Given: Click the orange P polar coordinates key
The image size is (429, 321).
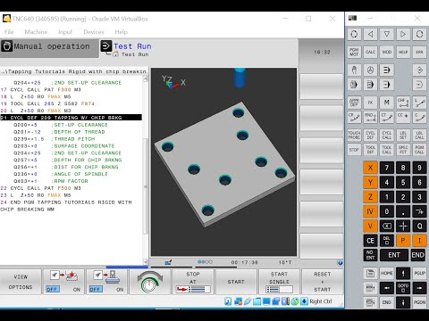Looking at the screenshot, I should click(403, 241).
